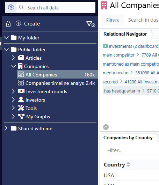Follow the main competitor relation link
This screenshot has height=185, width=159.
(118, 55)
